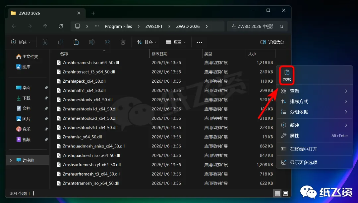Screen dimensions: 358x203
Task: Switch to details list view icon in status bar
Action: (x=277, y=193)
